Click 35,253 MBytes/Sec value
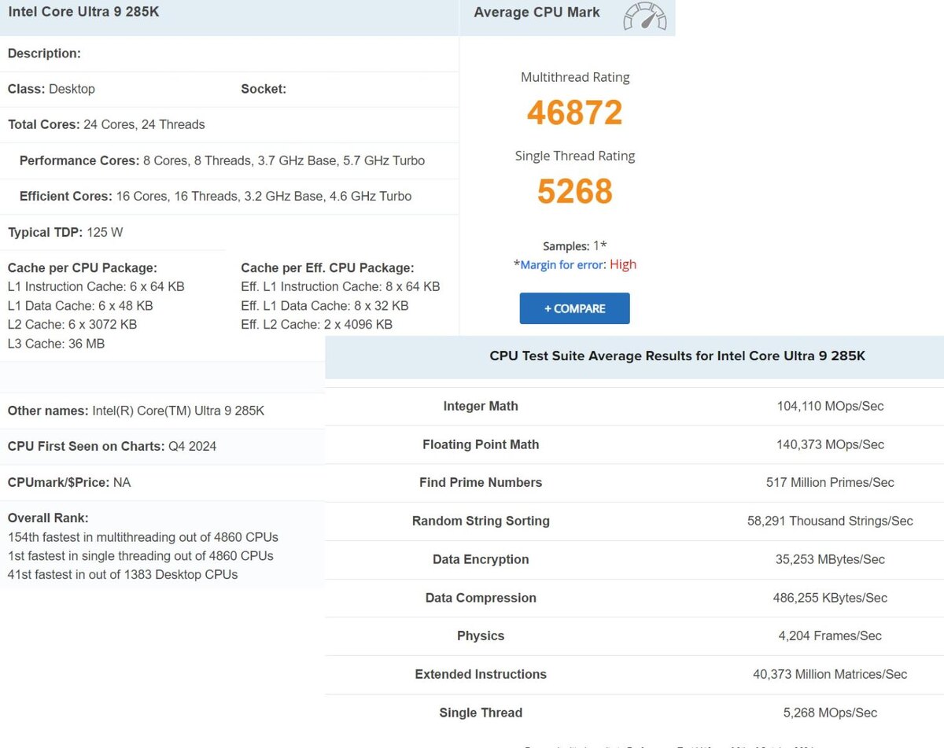The height and width of the screenshot is (748, 944). pos(830,559)
